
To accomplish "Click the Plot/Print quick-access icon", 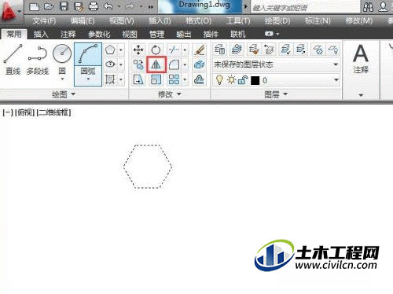I will coord(94,6).
